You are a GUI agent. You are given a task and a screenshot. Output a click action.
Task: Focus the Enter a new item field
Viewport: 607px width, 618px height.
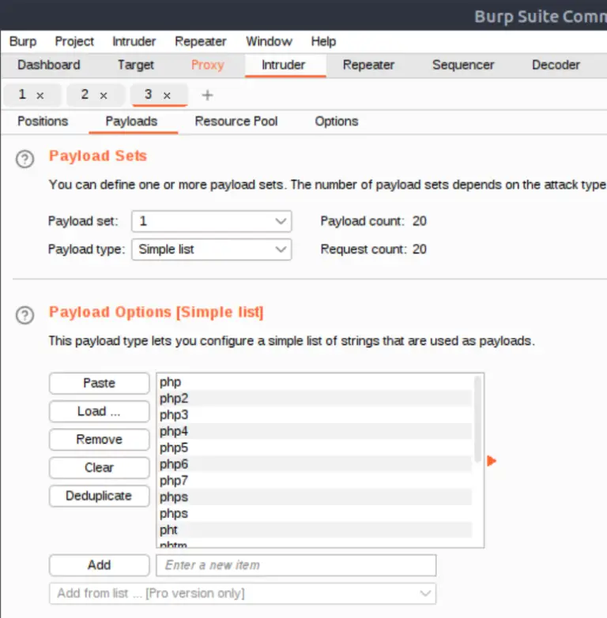tap(296, 565)
